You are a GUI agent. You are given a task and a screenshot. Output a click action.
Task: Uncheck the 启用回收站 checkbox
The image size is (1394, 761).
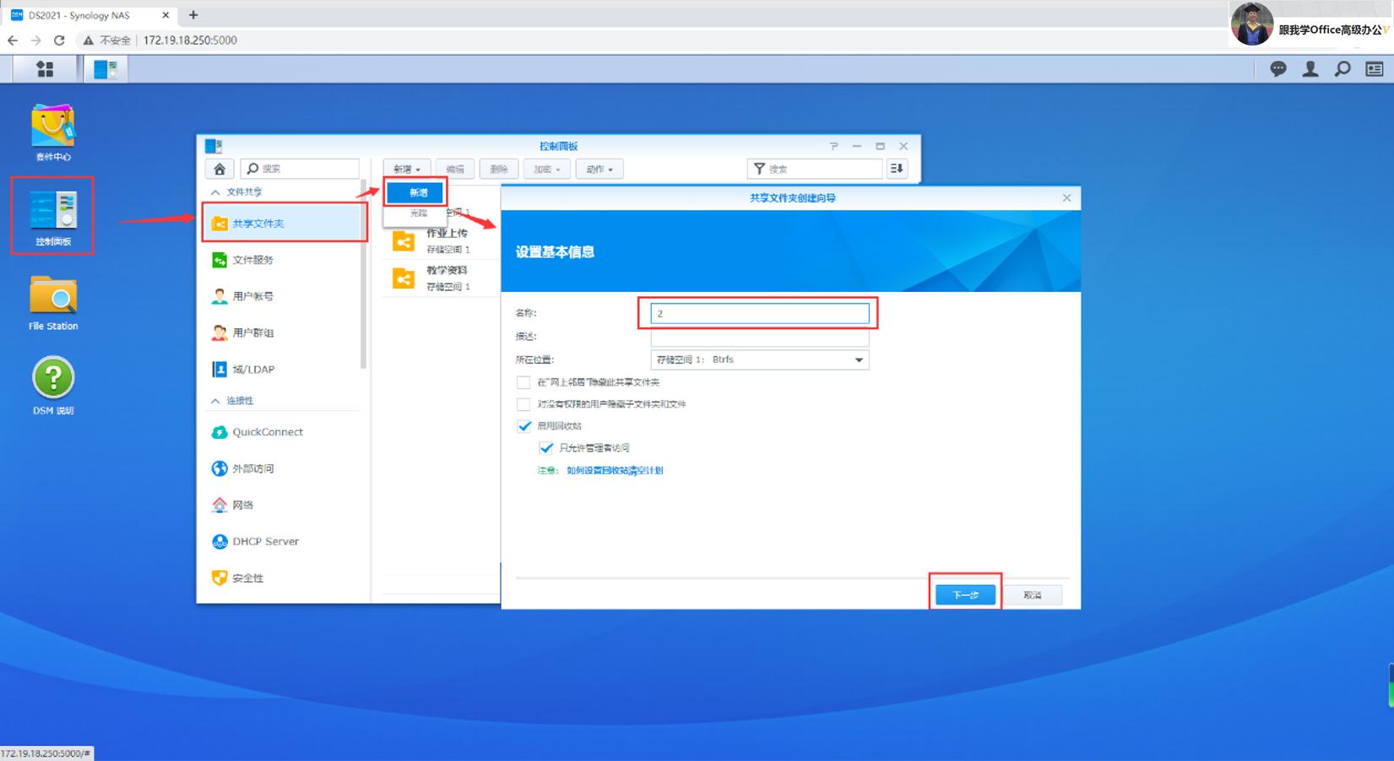pos(523,426)
